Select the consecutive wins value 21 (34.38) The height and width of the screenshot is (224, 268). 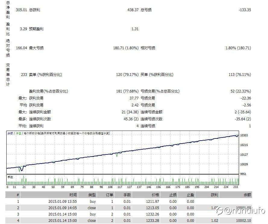[130, 112]
